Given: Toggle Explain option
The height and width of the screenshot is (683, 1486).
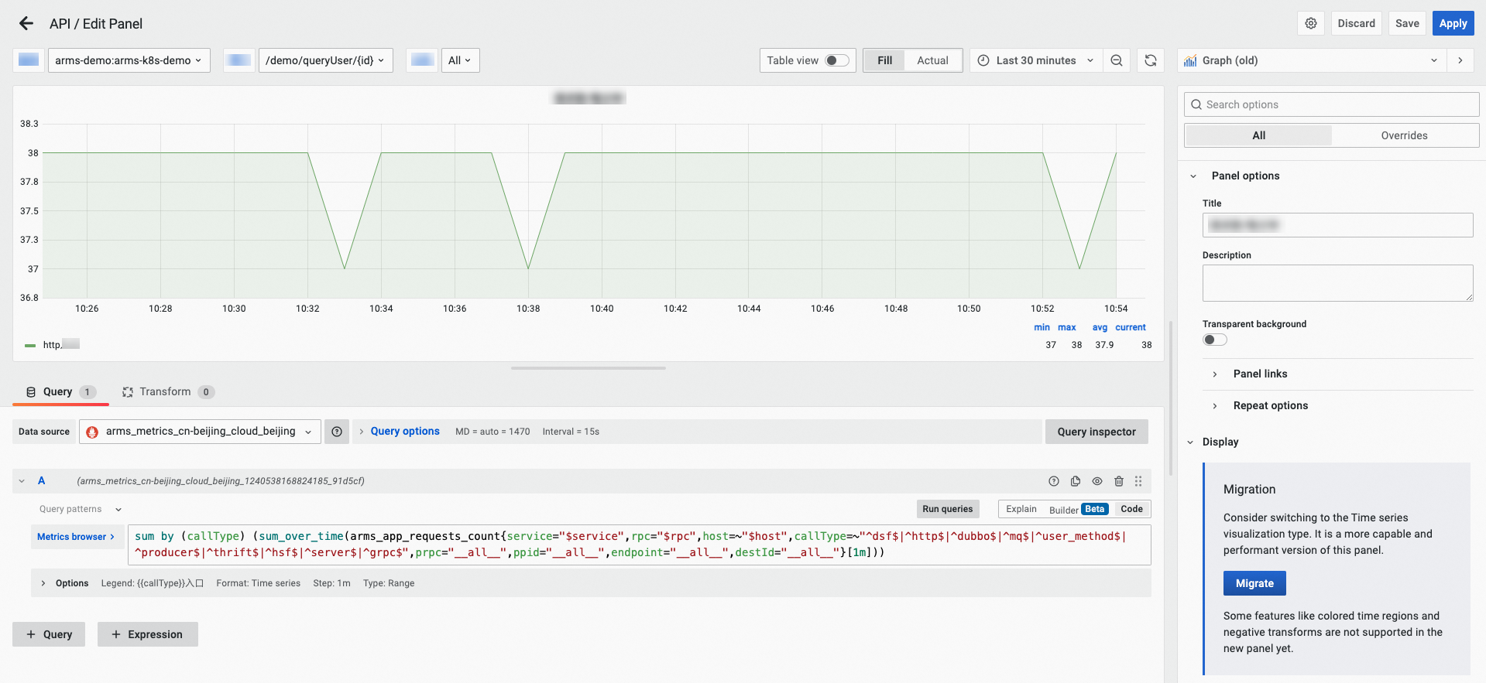Looking at the screenshot, I should point(1021,509).
